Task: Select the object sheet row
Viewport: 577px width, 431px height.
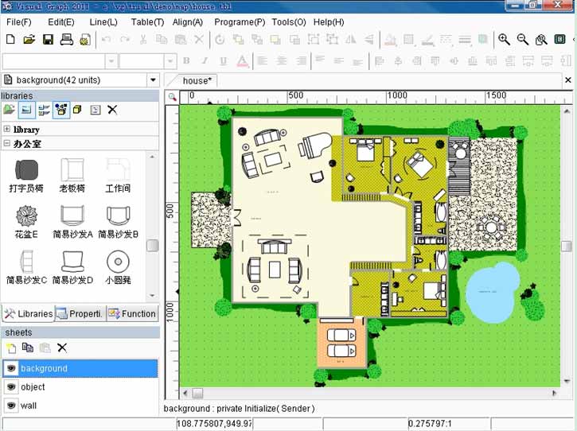Action: tap(80, 387)
